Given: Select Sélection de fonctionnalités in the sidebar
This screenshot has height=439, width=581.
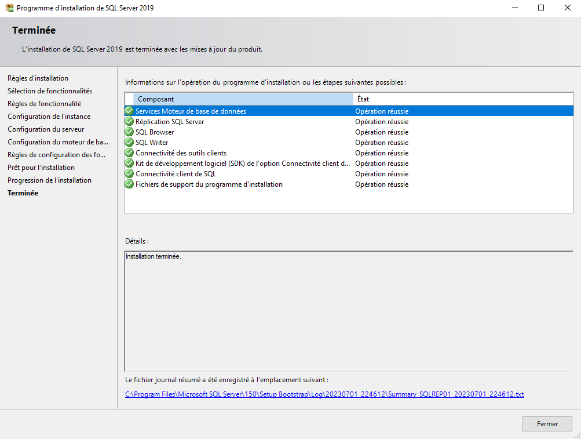Looking at the screenshot, I should click(50, 91).
